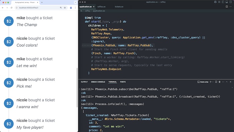Click the comment text "Pick me!"
The image size is (234, 132).
(x=24, y=86)
